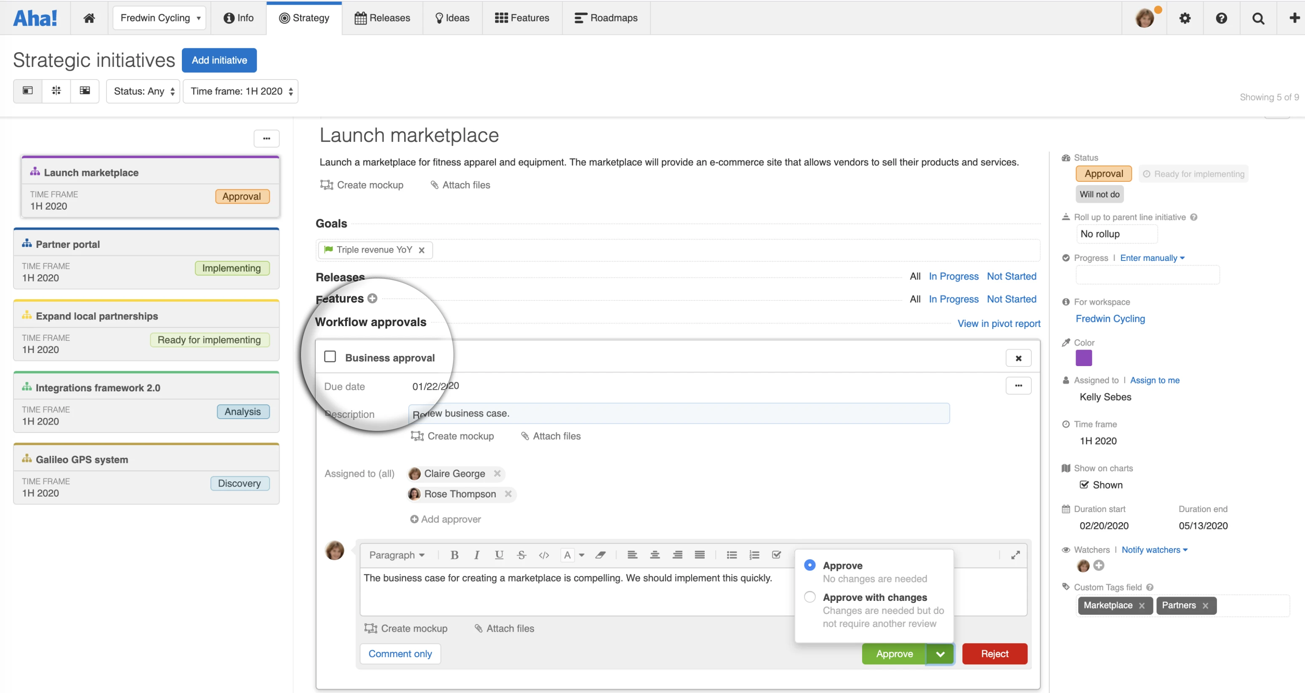Select the Approve with changes option
Image resolution: width=1305 pixels, height=693 pixels.
pyautogui.click(x=810, y=597)
